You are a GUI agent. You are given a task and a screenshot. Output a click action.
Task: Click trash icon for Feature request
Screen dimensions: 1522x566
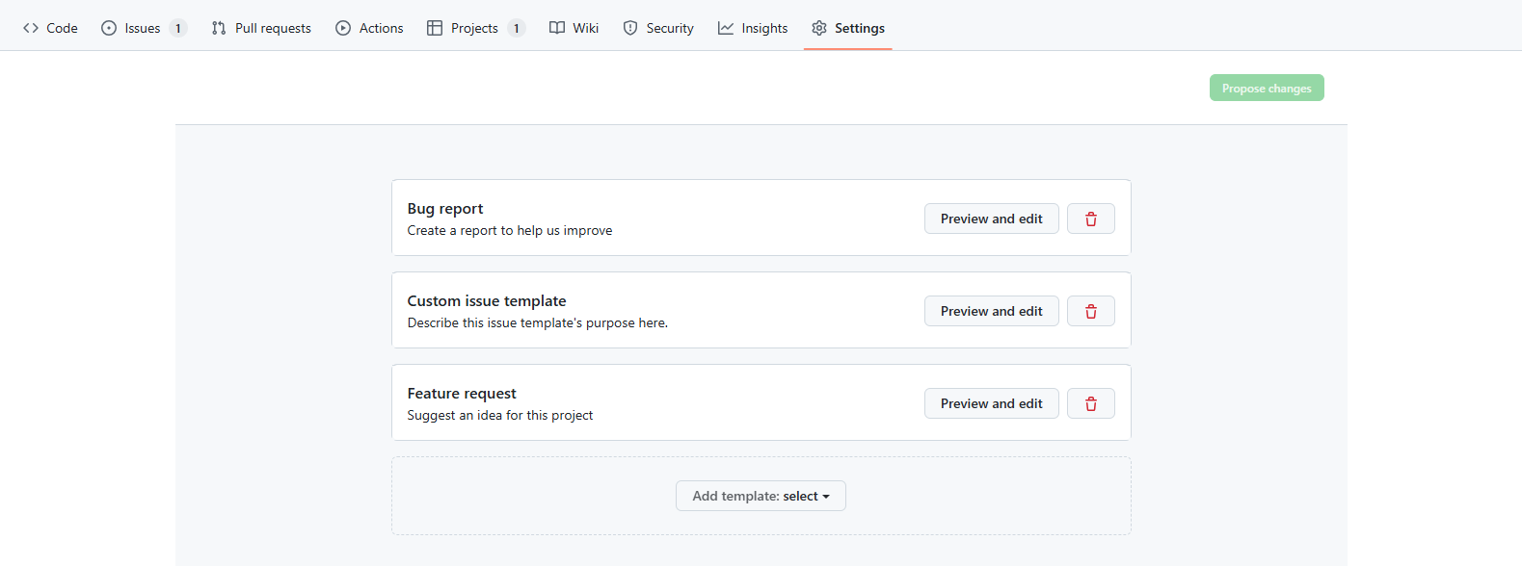pyautogui.click(x=1090, y=403)
